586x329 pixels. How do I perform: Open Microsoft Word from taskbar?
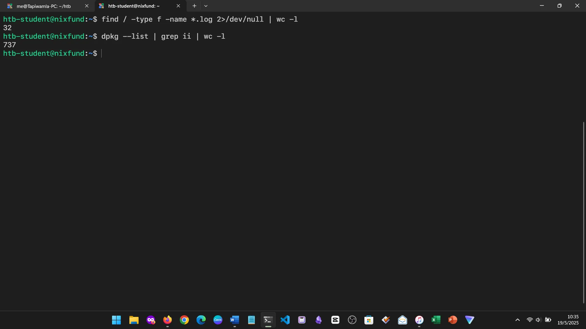(x=234, y=320)
